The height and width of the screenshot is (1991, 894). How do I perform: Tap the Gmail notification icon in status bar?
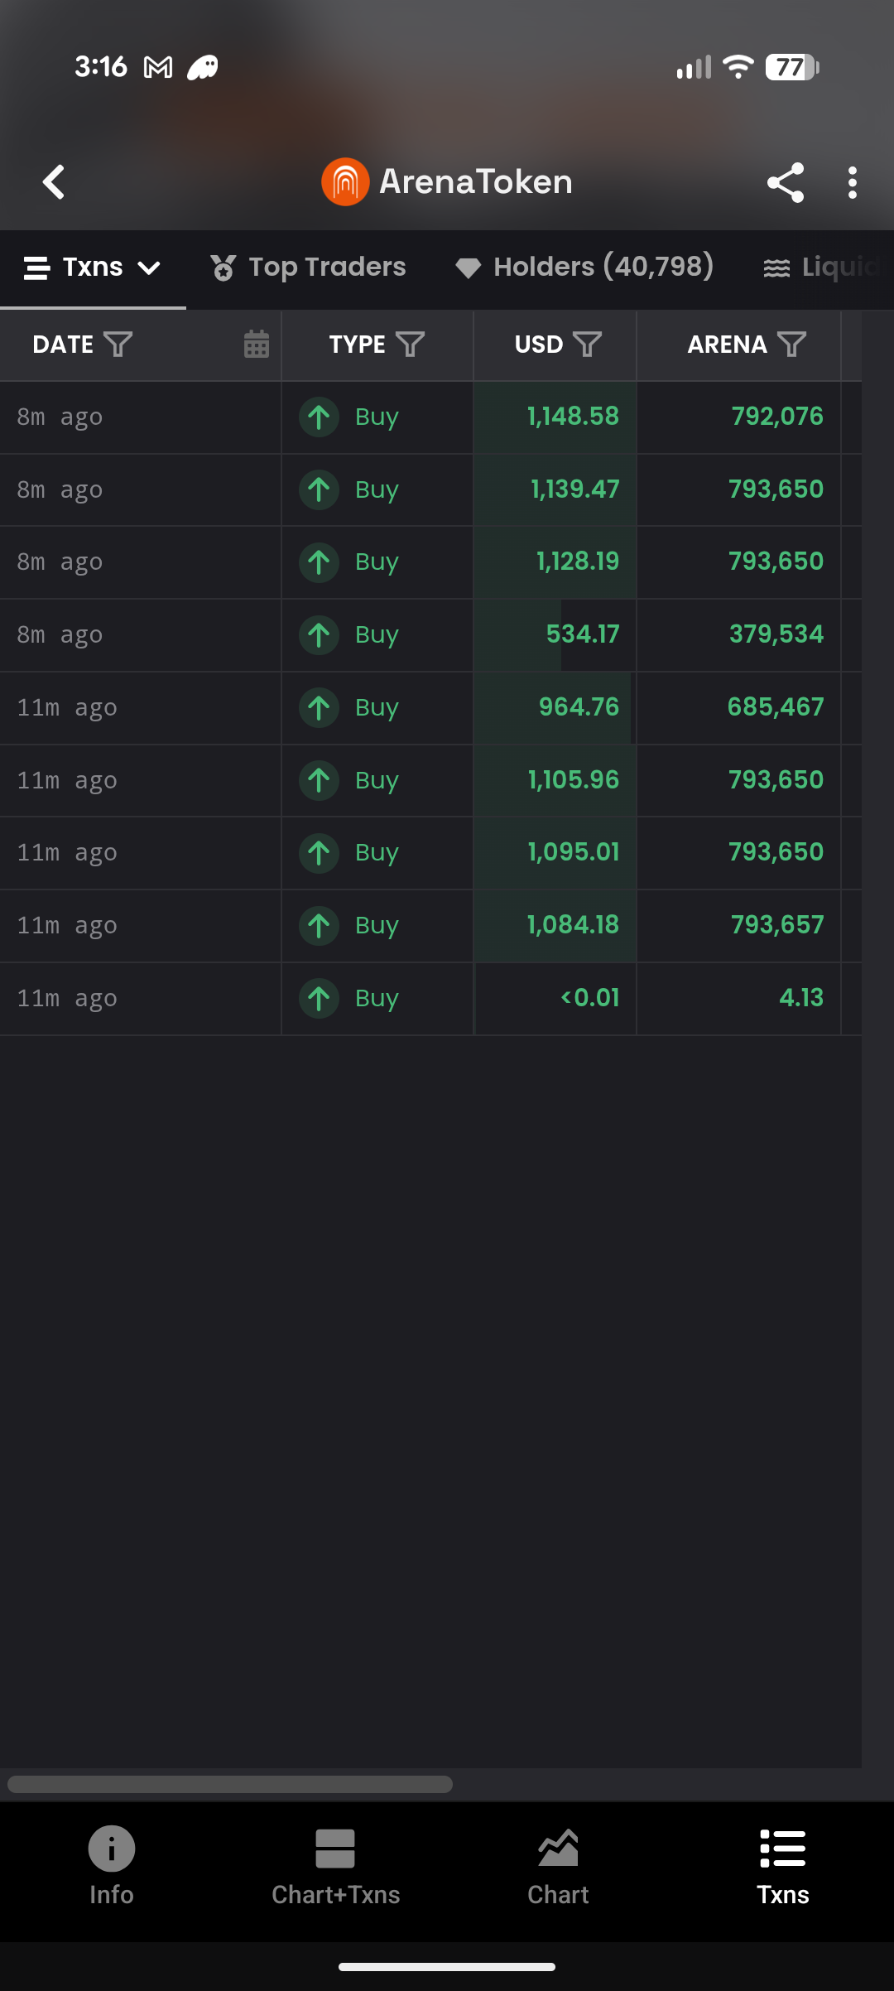tap(158, 67)
